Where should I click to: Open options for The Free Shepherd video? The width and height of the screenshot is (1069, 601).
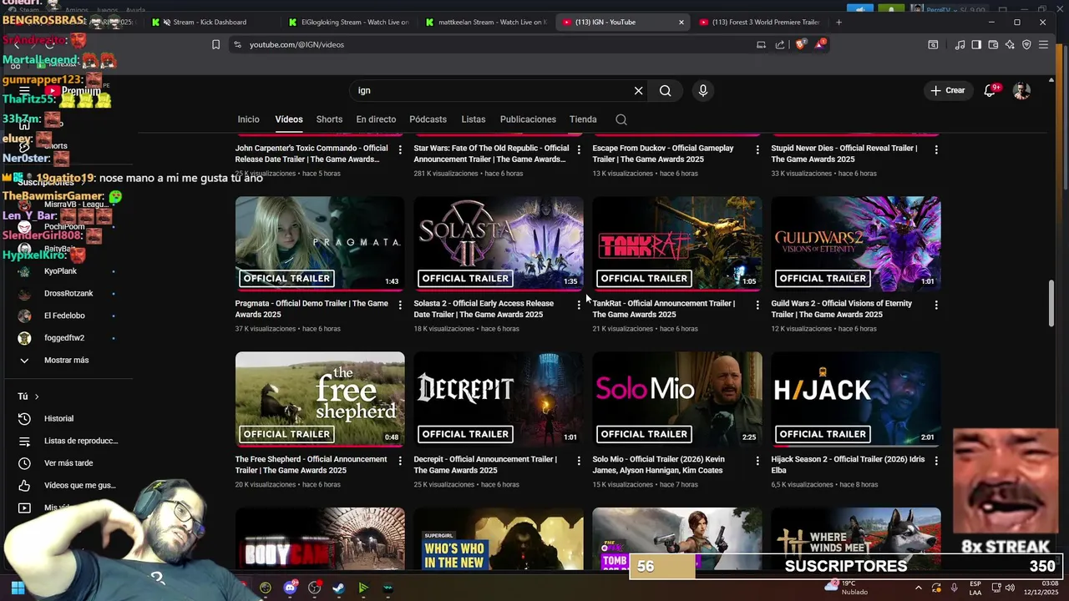click(400, 460)
